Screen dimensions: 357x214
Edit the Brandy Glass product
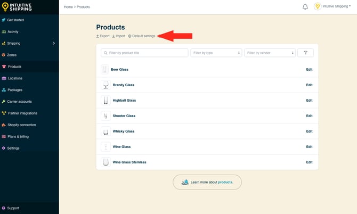[309, 85]
